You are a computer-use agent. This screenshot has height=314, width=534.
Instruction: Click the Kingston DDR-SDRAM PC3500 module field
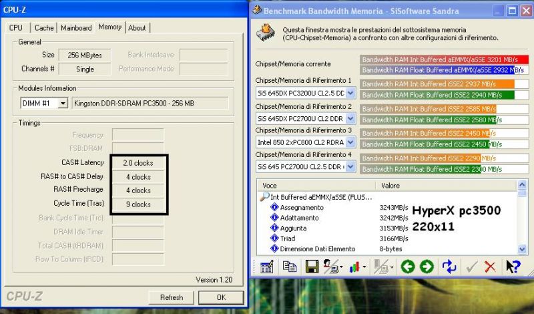tap(150, 104)
